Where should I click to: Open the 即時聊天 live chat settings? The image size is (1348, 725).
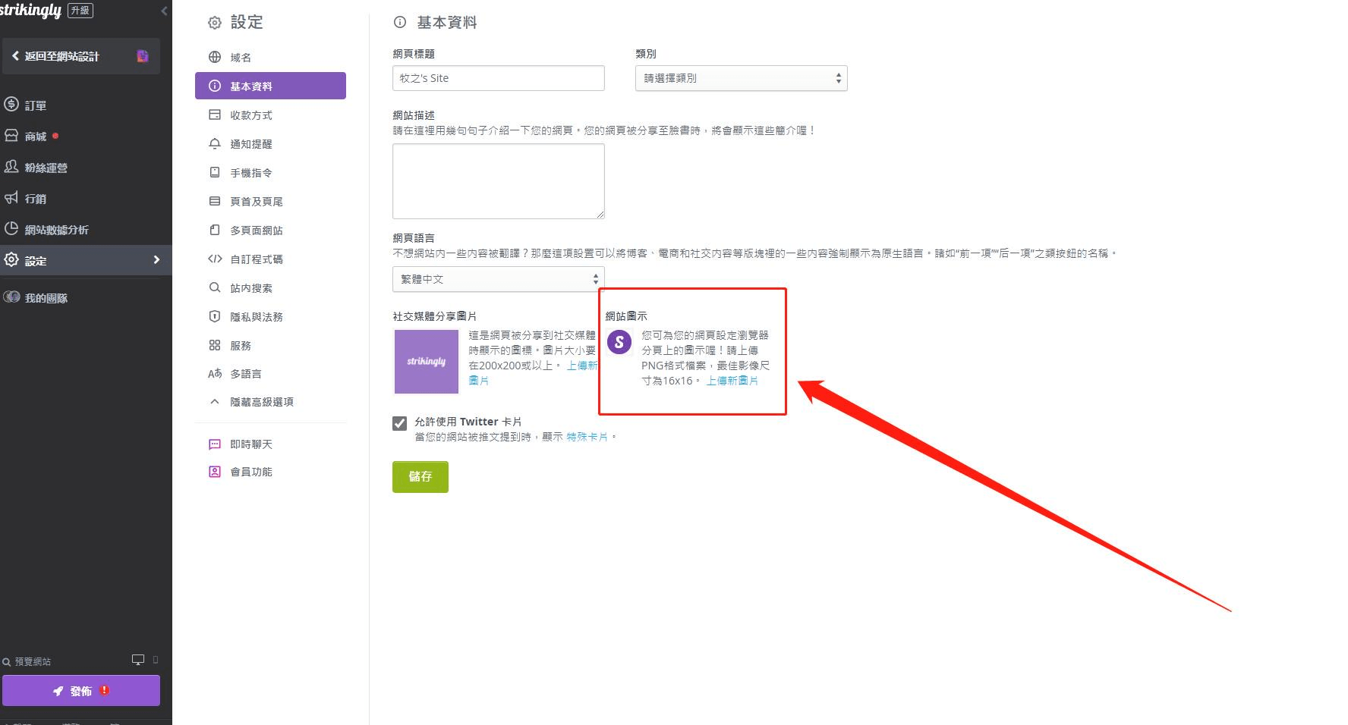pyautogui.click(x=250, y=444)
